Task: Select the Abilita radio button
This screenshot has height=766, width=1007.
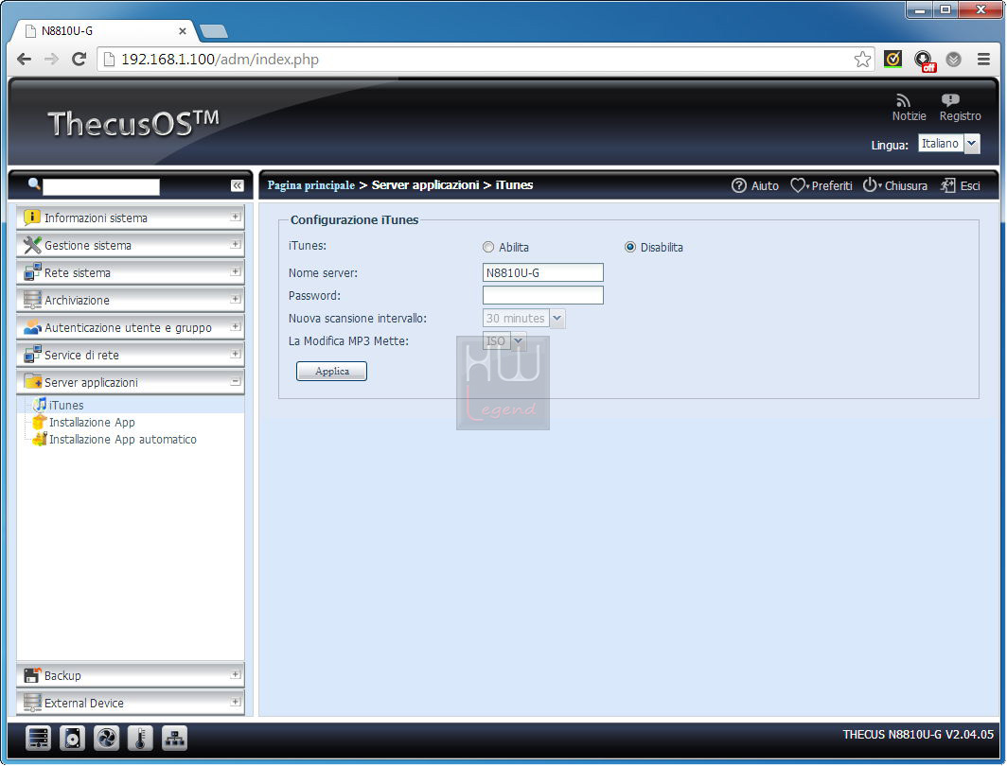Action: point(488,247)
